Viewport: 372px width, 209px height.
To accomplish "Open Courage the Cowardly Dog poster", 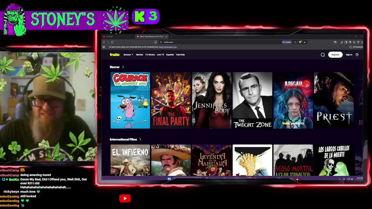I will coord(130,100).
